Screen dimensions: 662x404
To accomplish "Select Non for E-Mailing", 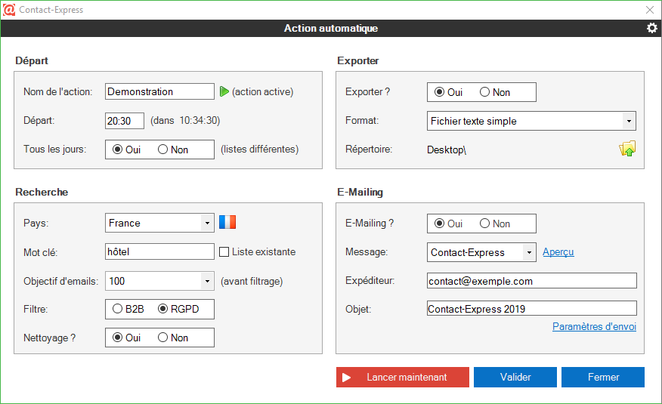I will pyautogui.click(x=495, y=224).
